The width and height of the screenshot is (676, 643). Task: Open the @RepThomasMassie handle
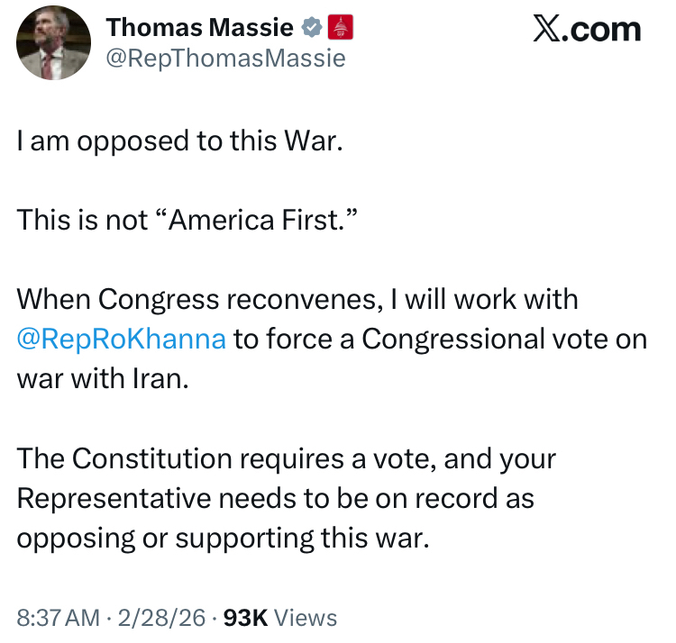[225, 59]
